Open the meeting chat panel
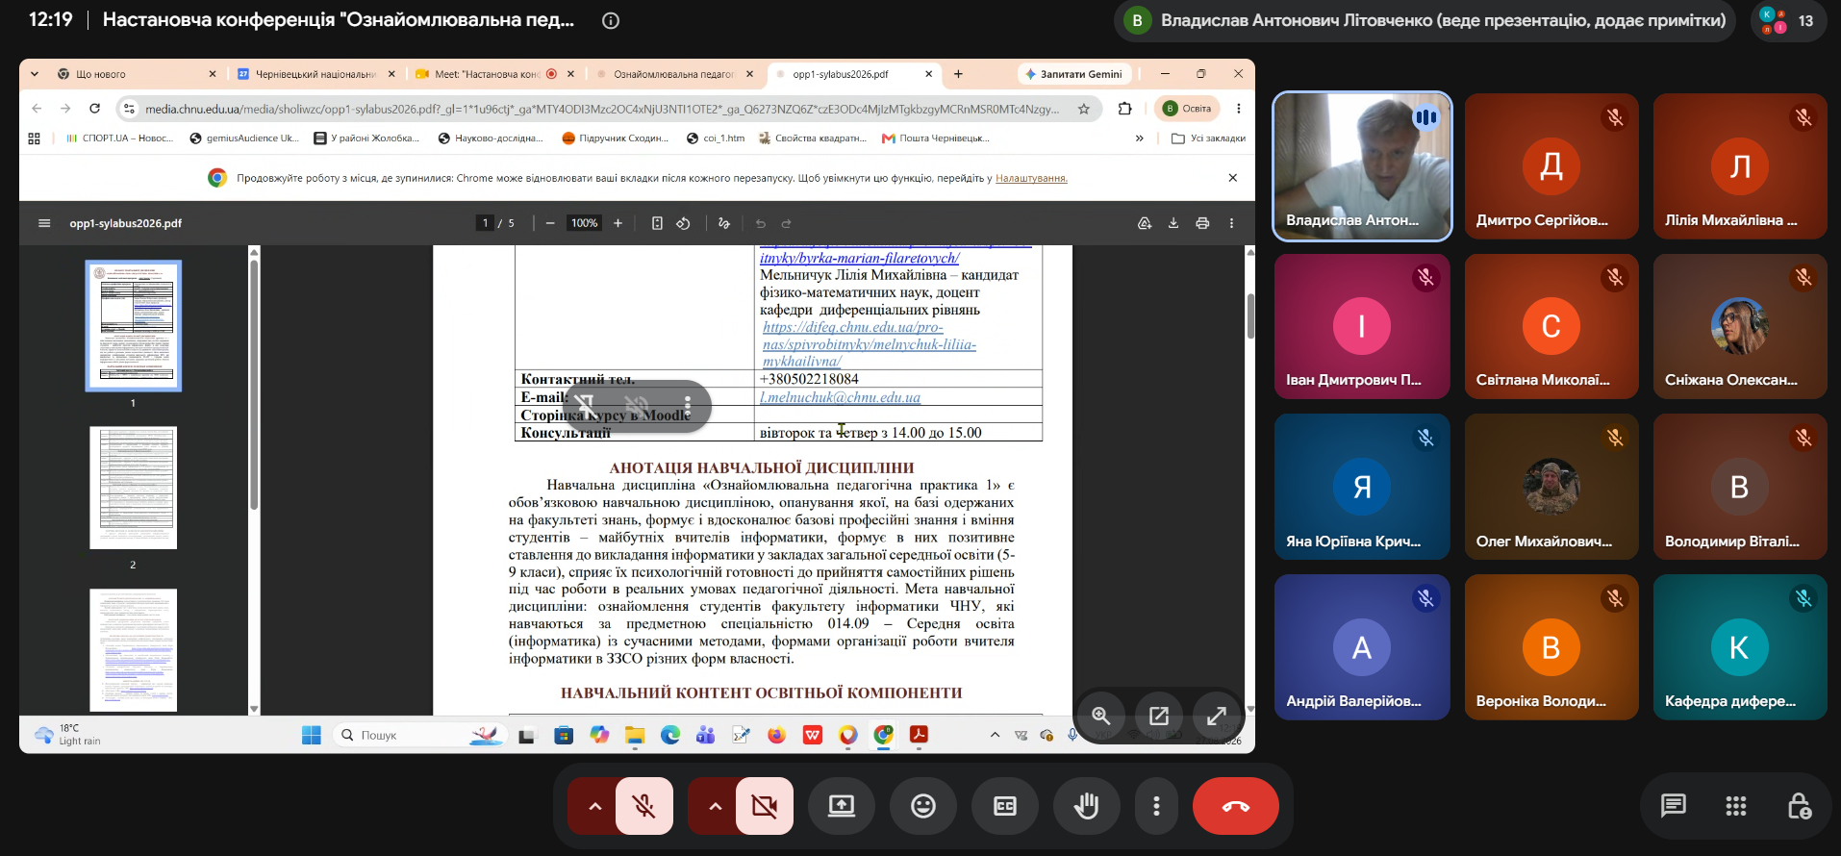This screenshot has width=1841, height=856. click(x=1674, y=806)
